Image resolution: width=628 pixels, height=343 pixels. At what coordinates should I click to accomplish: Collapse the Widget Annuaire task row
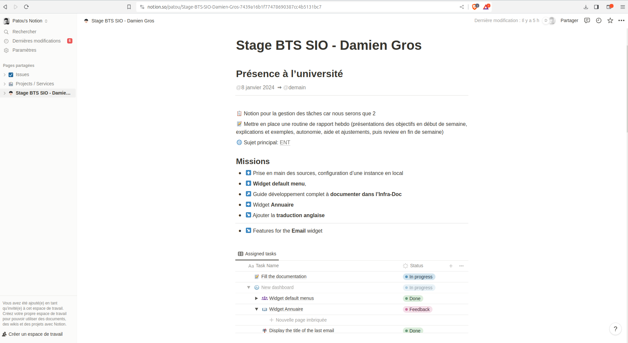pyautogui.click(x=256, y=309)
